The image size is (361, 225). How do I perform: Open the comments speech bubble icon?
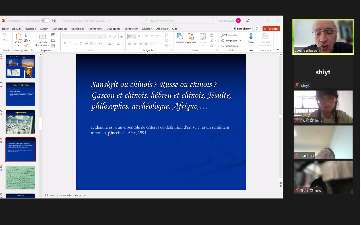(257, 29)
